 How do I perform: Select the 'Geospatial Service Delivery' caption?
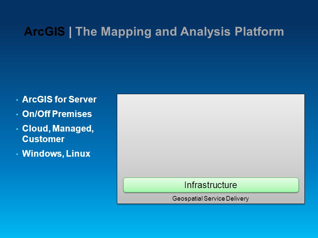coord(211,199)
